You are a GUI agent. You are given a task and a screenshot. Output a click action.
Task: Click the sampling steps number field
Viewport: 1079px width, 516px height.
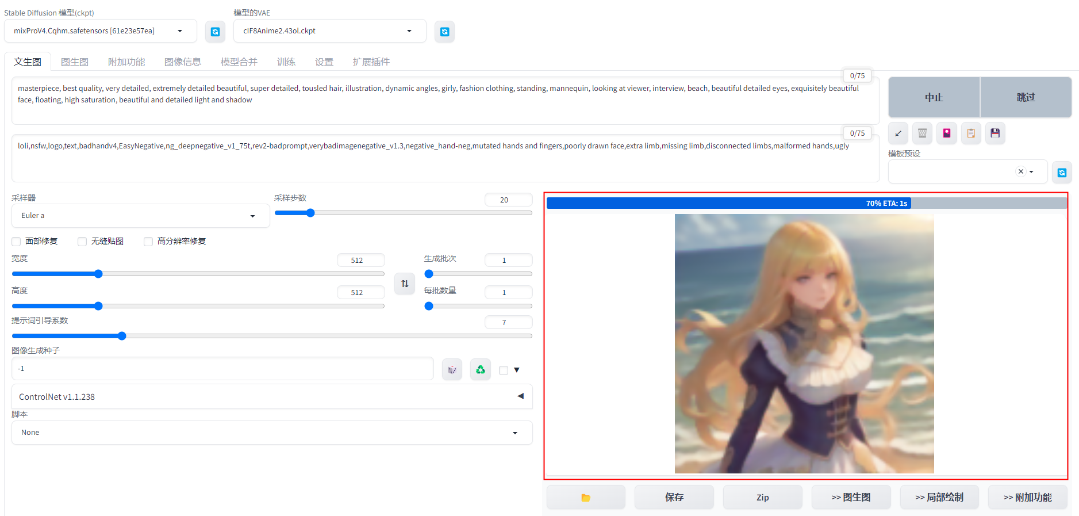click(x=508, y=200)
